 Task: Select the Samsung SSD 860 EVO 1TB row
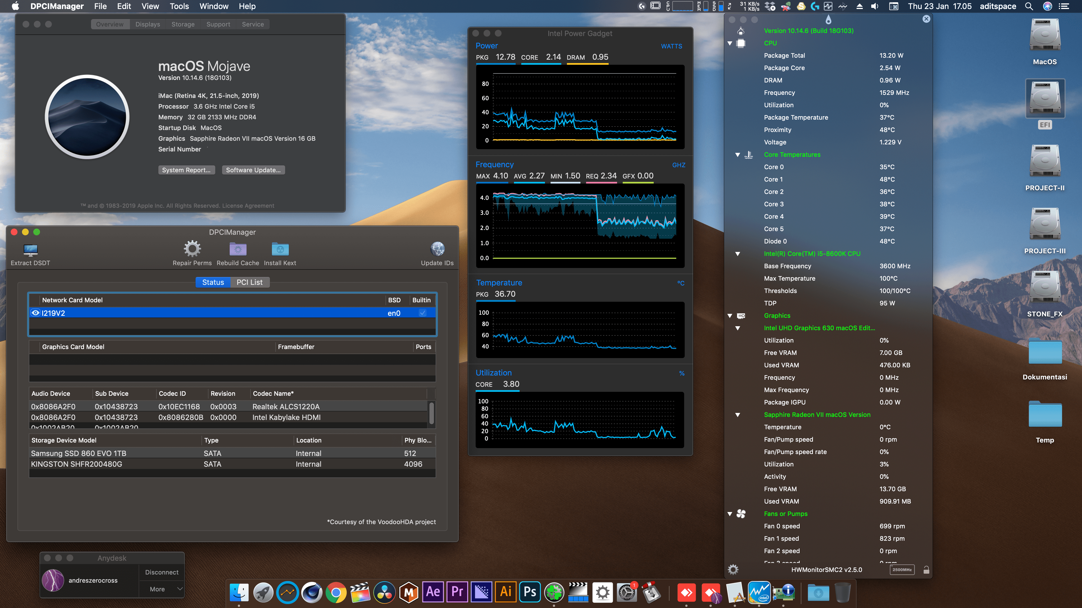tap(232, 453)
